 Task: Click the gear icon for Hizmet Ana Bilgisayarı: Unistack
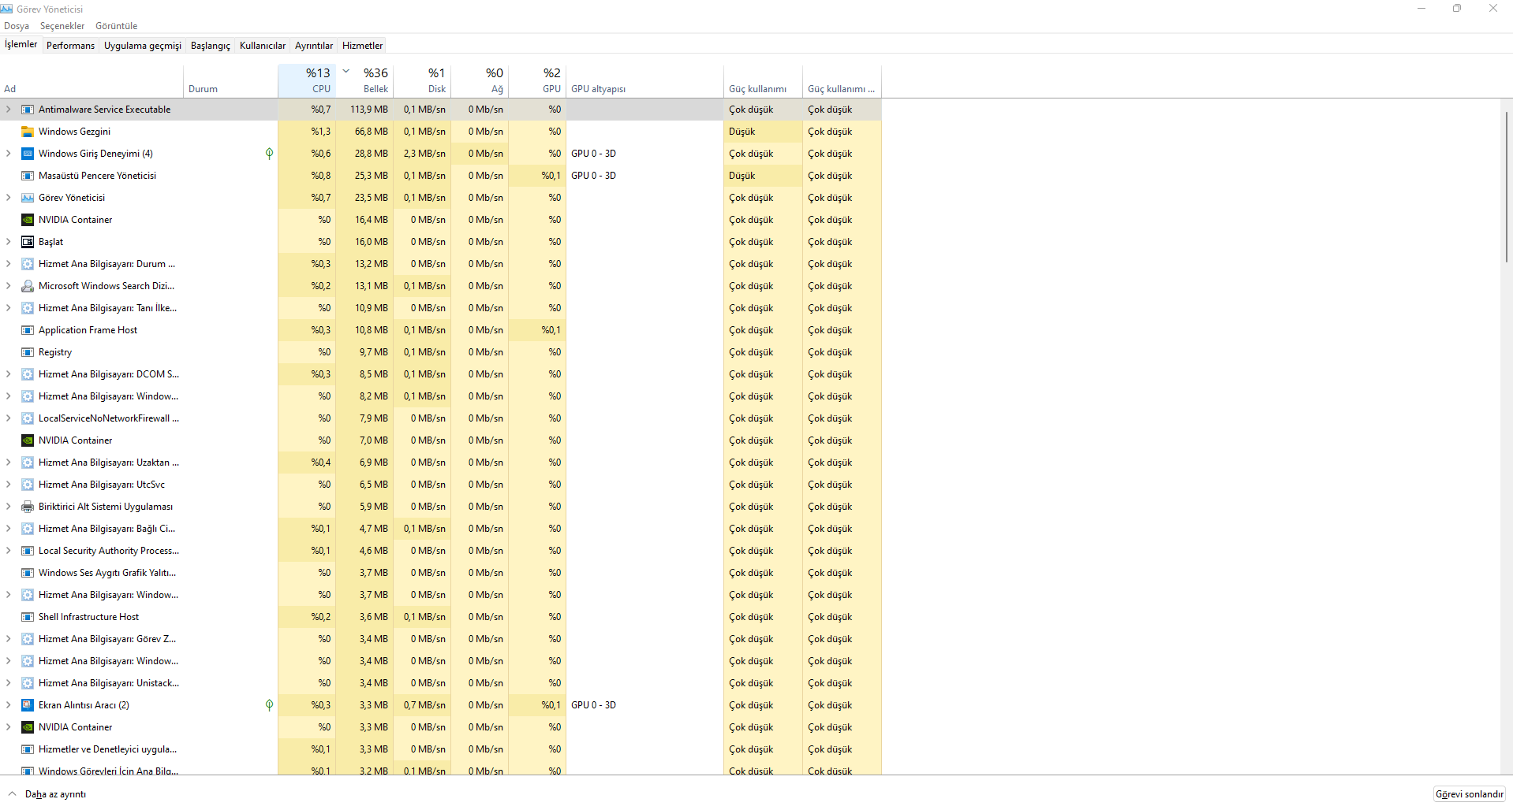click(x=28, y=683)
